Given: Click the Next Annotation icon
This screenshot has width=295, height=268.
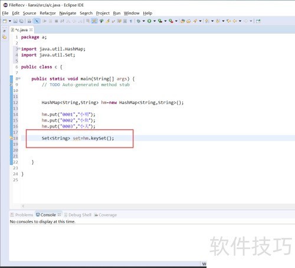Looking at the screenshot, I should [x=207, y=21].
